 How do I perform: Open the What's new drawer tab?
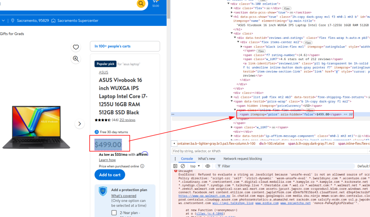tap(206, 159)
